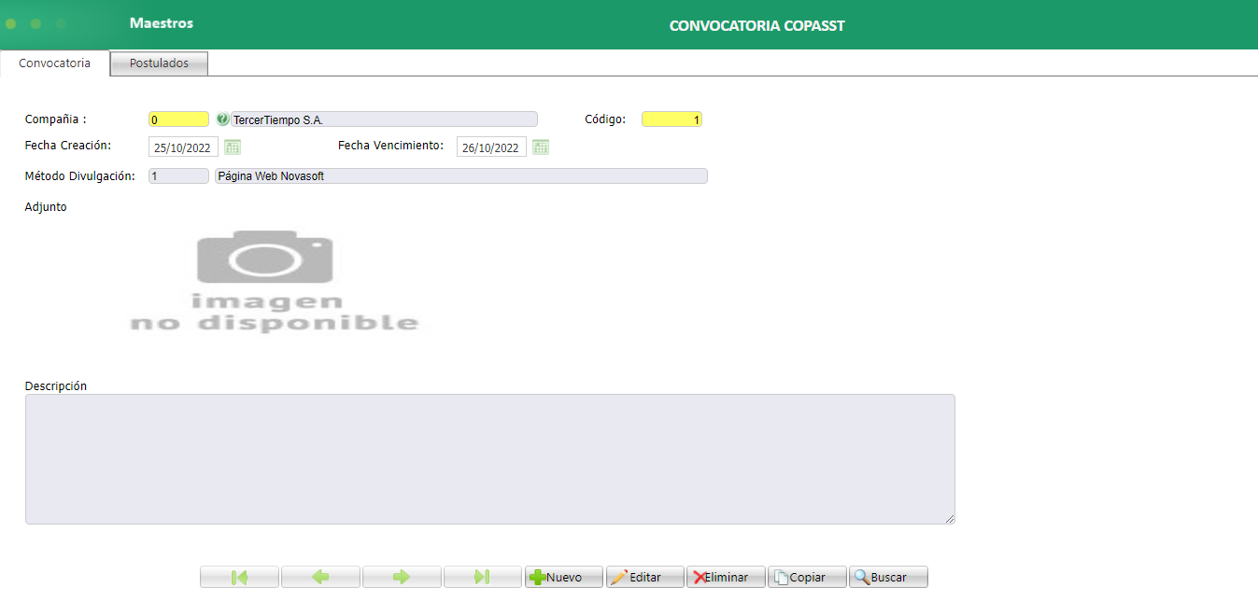Go to the previous record
Screen dimensions: 1258x616
tap(320, 577)
